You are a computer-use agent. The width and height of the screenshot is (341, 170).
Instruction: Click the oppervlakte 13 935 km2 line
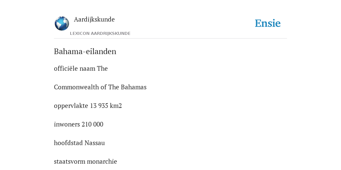click(x=88, y=106)
